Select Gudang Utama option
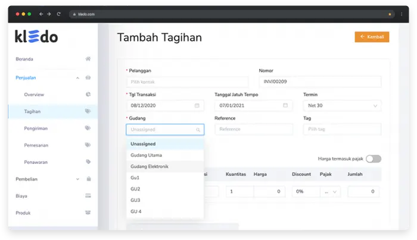Image resolution: width=417 pixels, height=240 pixels. (x=165, y=155)
